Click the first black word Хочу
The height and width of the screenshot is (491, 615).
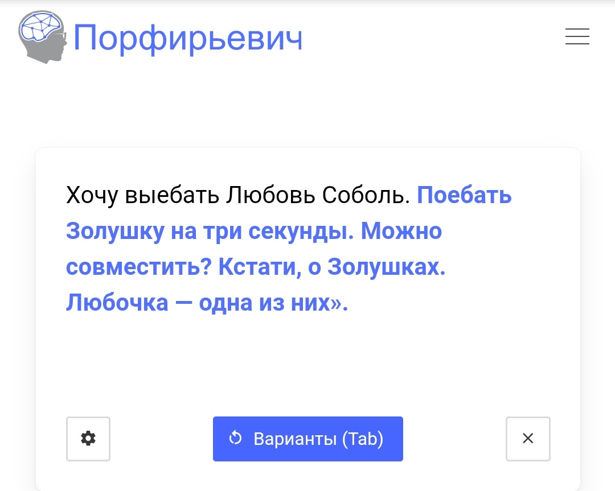click(92, 195)
